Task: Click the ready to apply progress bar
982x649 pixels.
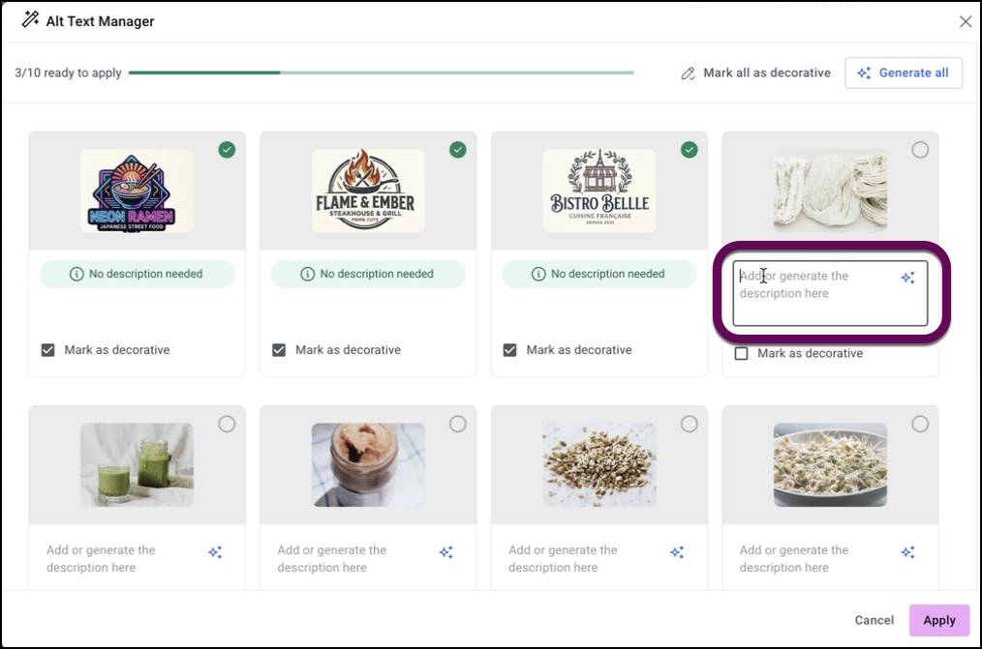Action: (x=381, y=73)
